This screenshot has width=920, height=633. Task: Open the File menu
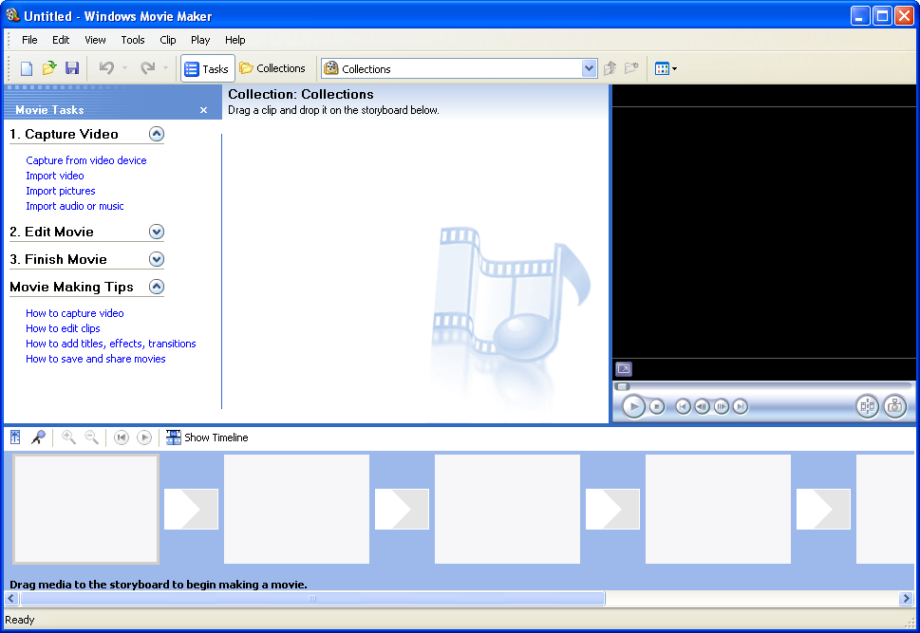(x=29, y=40)
